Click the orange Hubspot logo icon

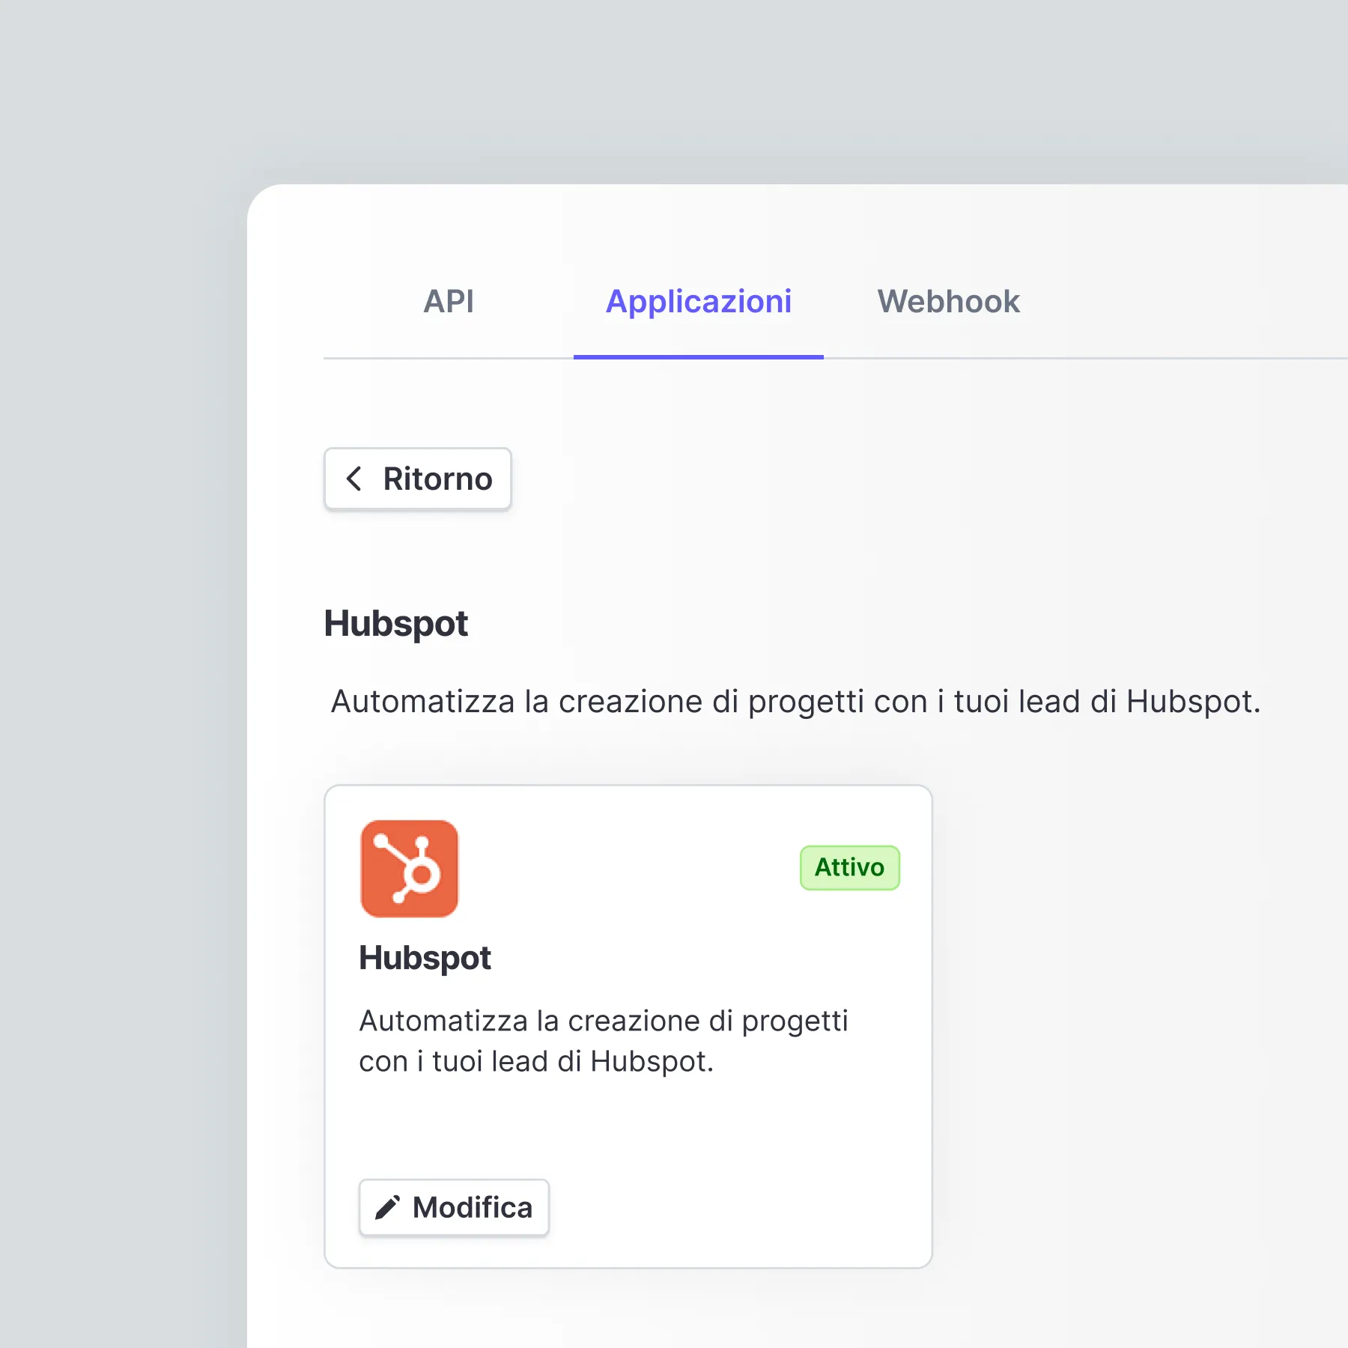point(410,869)
